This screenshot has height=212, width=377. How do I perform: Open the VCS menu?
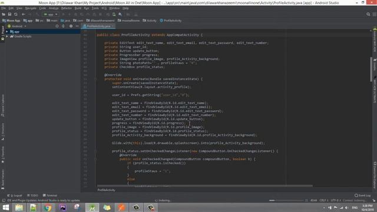[x=104, y=8]
